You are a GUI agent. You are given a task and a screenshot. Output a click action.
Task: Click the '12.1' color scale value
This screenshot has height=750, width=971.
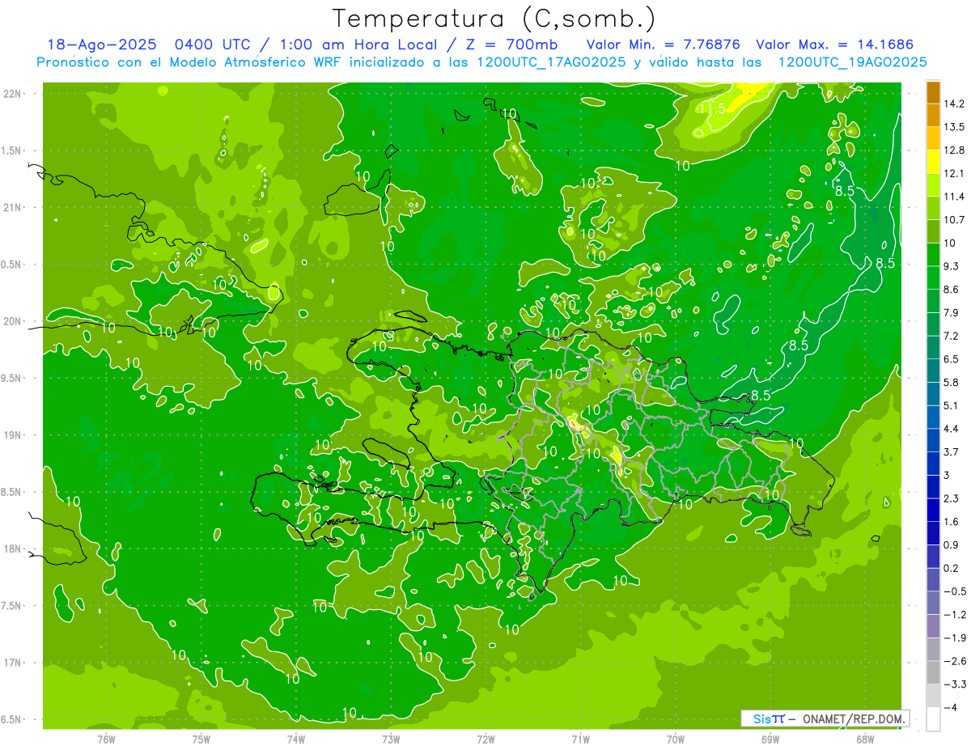pyautogui.click(x=954, y=173)
